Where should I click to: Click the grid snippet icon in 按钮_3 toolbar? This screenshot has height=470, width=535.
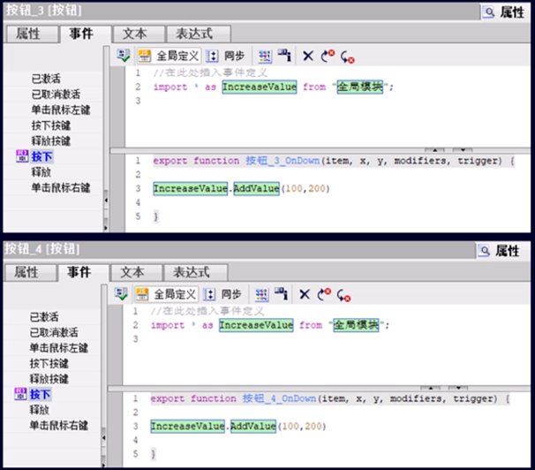265,56
